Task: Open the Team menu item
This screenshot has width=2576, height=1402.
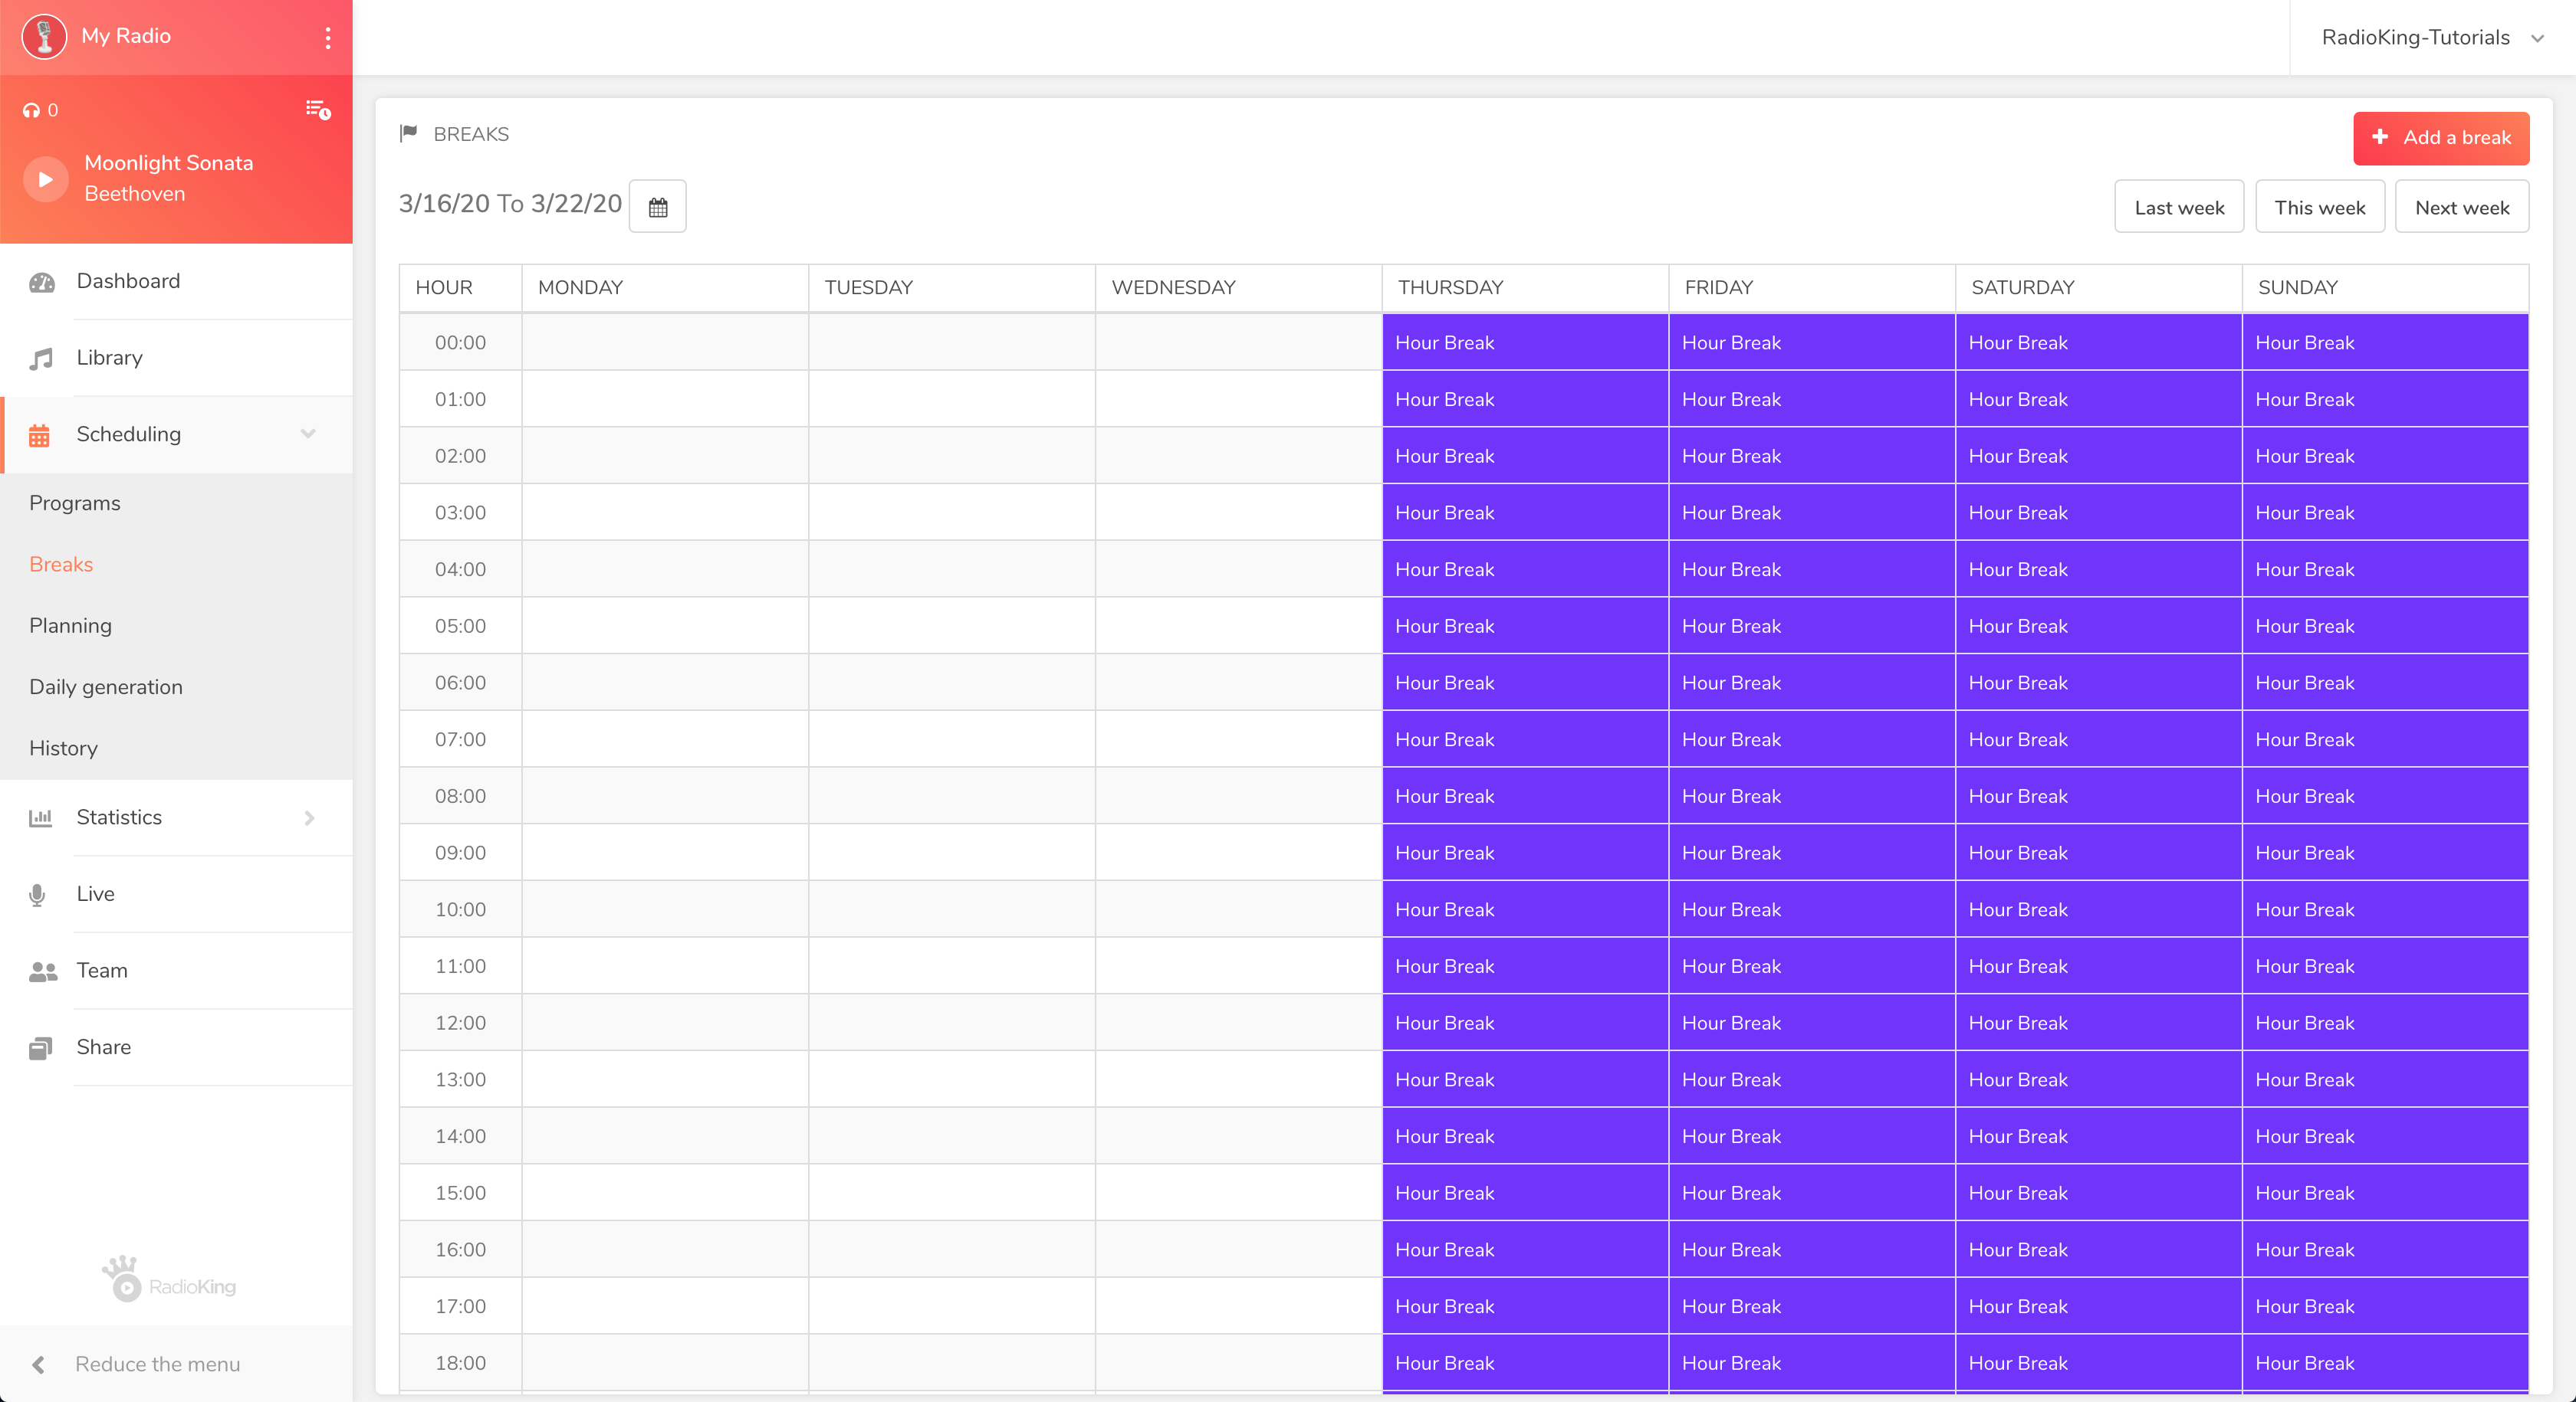Action: (x=176, y=971)
